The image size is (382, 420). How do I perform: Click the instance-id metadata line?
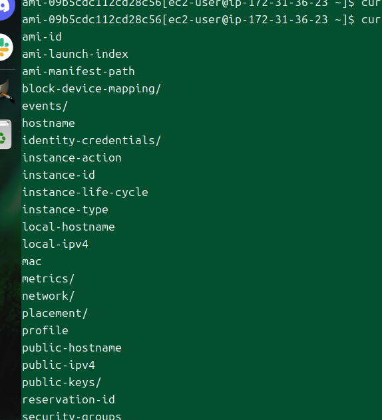59,175
